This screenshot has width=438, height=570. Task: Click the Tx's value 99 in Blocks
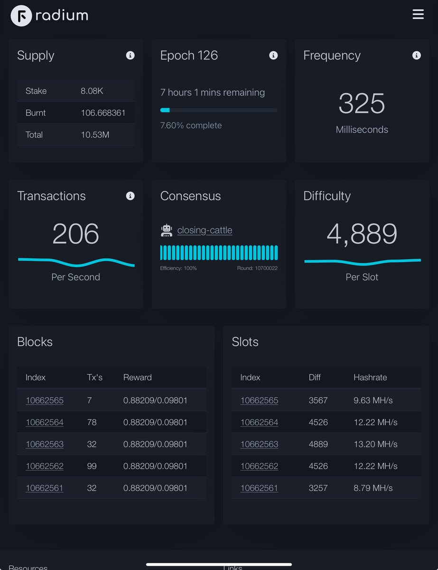[92, 466]
